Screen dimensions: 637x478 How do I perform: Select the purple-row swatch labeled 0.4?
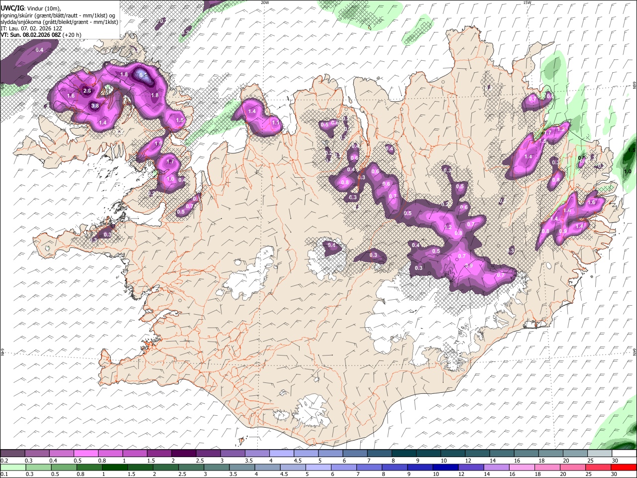click(62, 454)
